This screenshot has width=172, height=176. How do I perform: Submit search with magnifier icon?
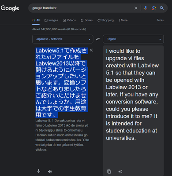162,8
